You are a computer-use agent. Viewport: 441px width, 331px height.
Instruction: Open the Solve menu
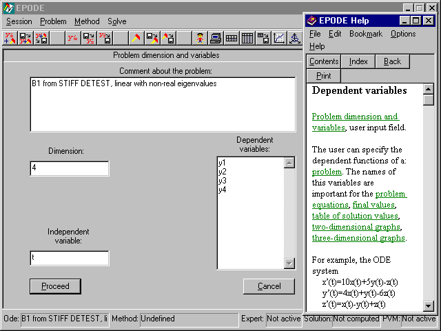pos(116,21)
